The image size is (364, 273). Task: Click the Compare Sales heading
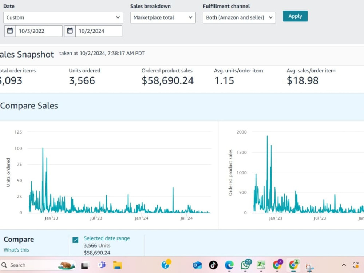[x=29, y=106]
